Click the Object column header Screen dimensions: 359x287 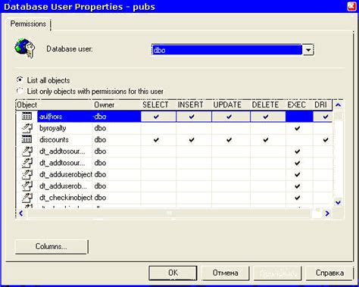point(54,105)
